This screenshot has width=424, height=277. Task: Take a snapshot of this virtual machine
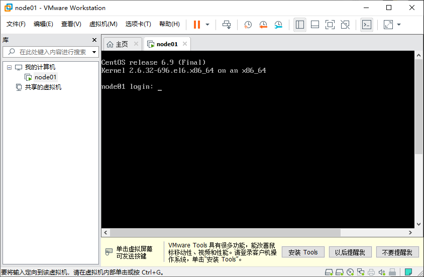pos(248,25)
